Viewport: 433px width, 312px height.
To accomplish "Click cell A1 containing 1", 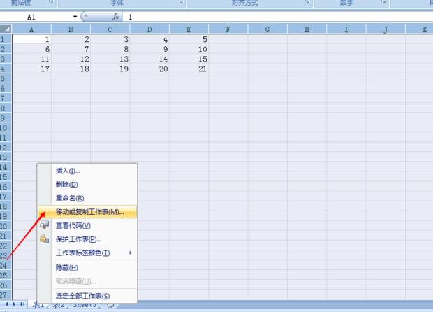I will (31, 39).
